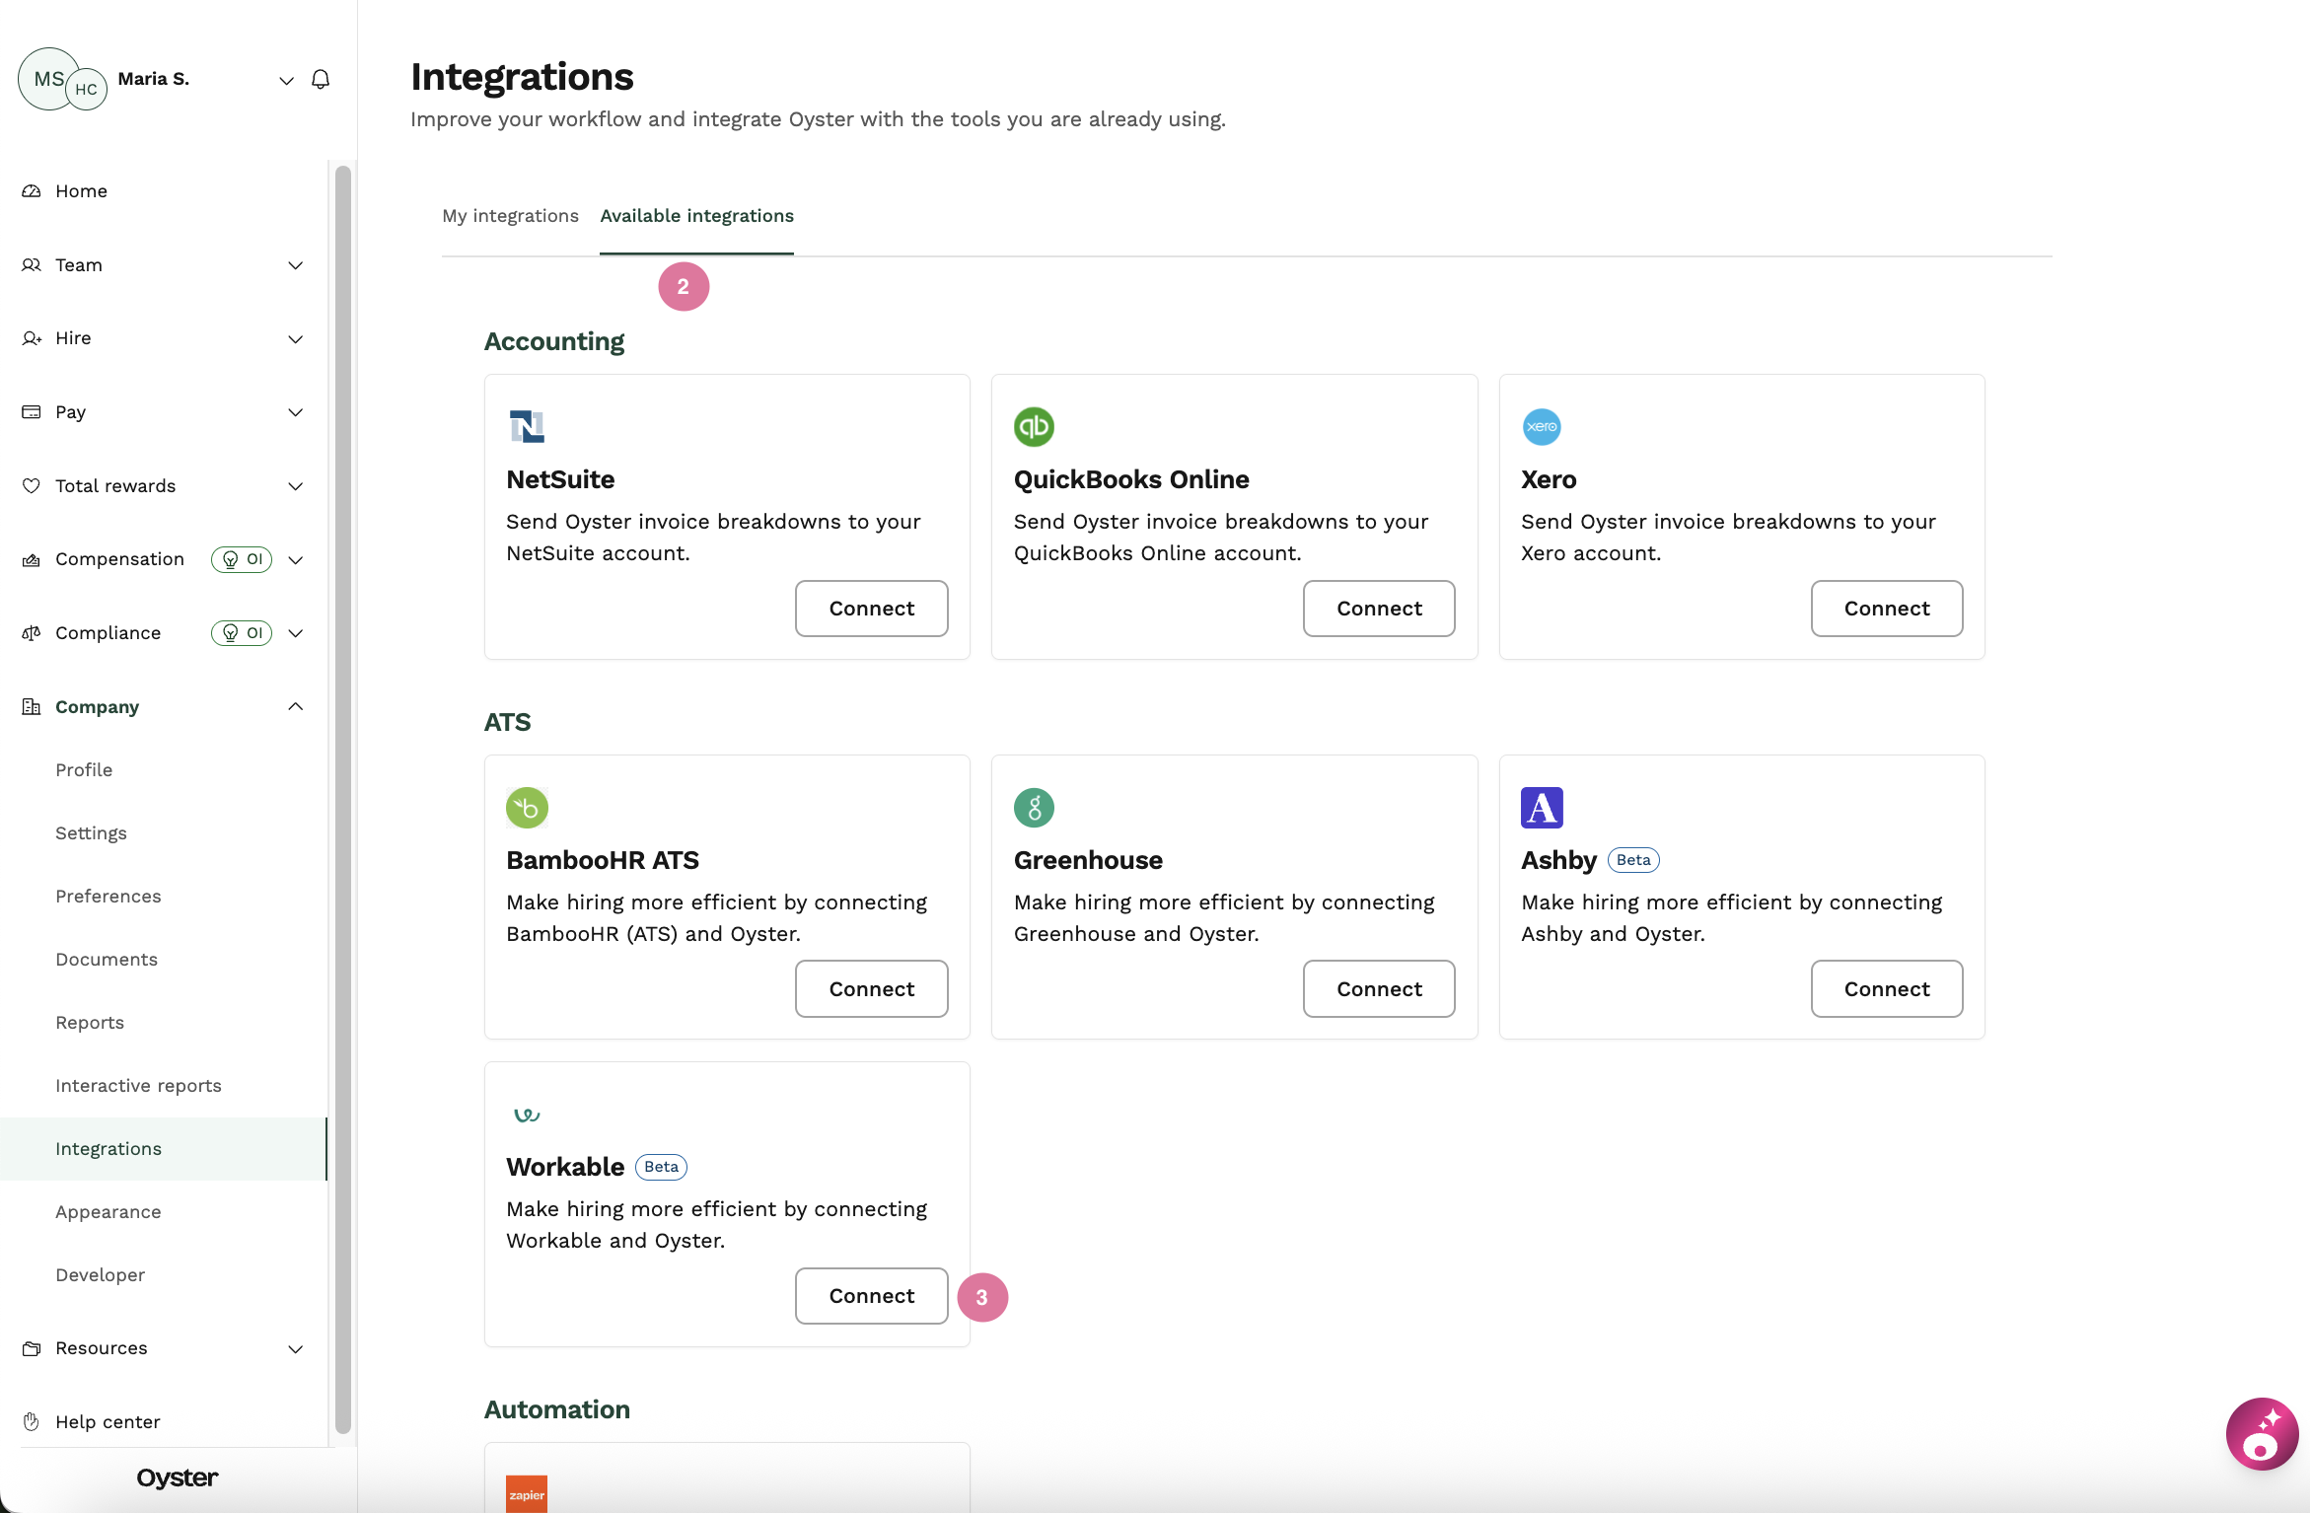Click the Team people icon
Viewport: 2310px width, 1513px height.
32,265
